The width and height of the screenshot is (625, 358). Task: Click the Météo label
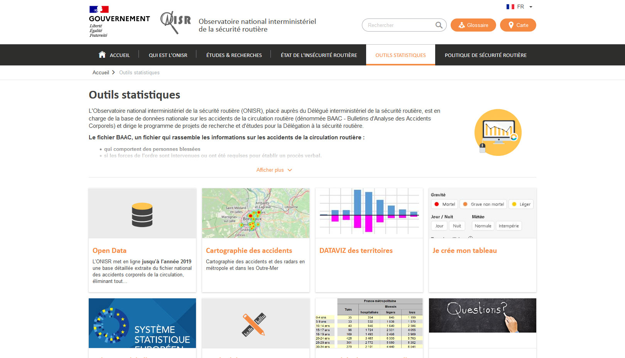tap(478, 217)
